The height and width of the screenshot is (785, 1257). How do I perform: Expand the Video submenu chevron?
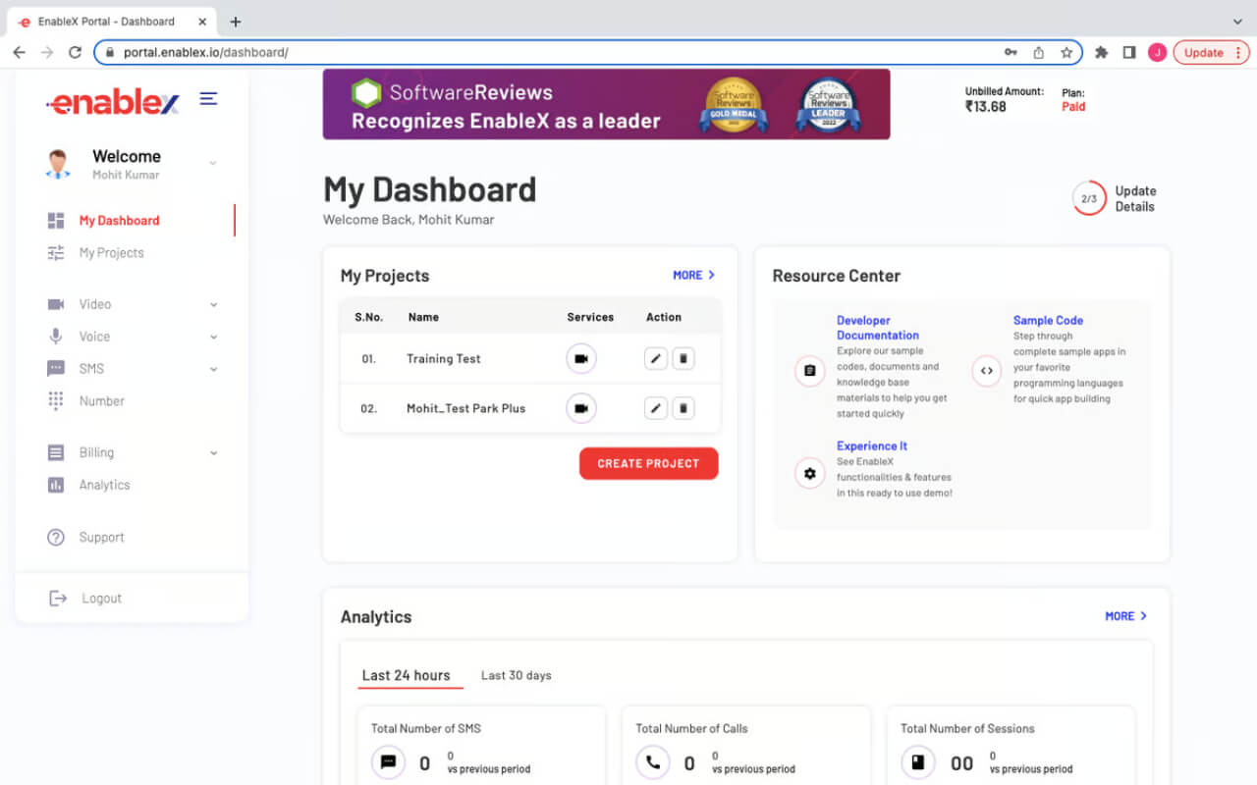214,305
